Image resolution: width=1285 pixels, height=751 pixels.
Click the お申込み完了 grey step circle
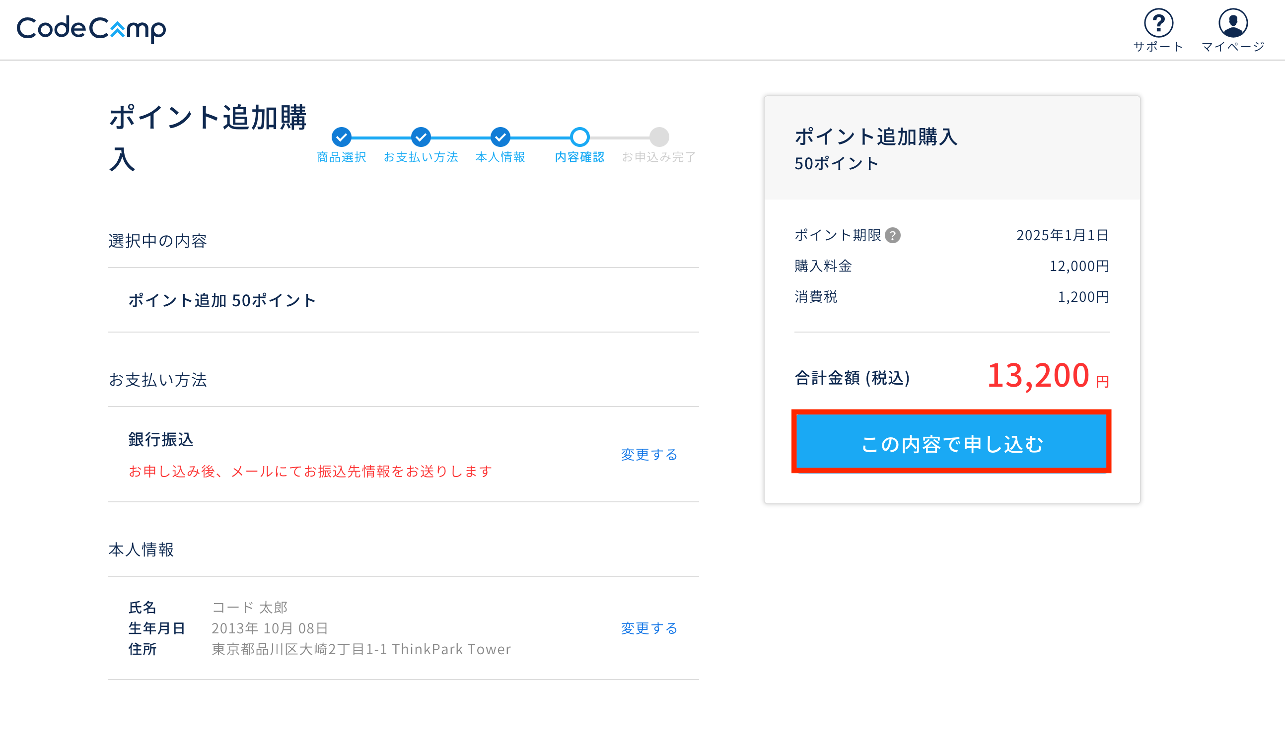[x=659, y=137]
